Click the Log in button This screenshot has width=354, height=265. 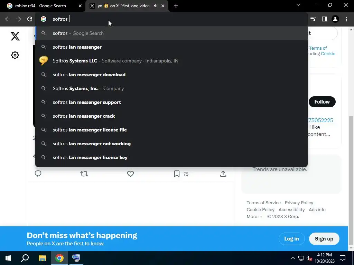tap(291, 239)
